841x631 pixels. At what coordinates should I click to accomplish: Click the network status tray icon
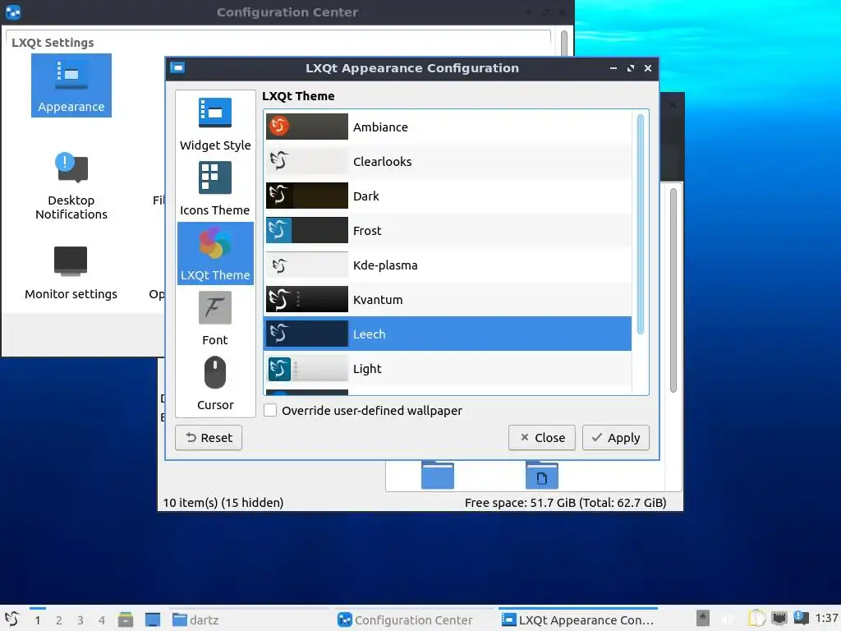pos(779,618)
